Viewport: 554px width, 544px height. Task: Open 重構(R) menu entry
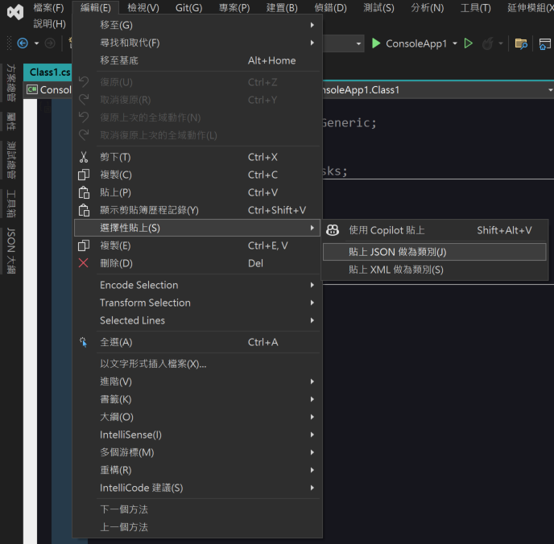coord(197,470)
